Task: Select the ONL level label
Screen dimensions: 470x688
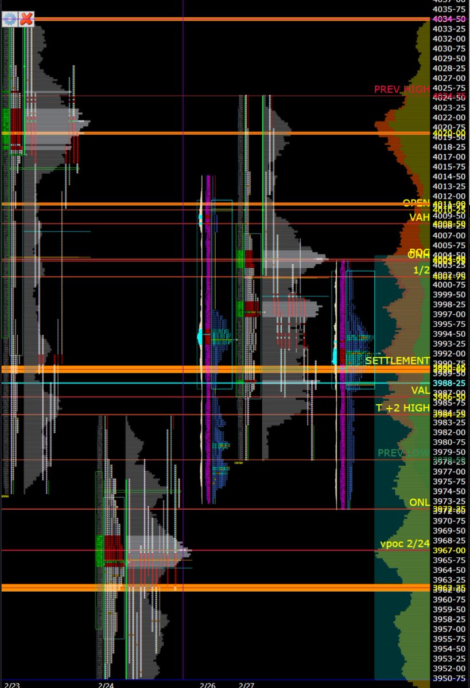Action: coord(419,502)
